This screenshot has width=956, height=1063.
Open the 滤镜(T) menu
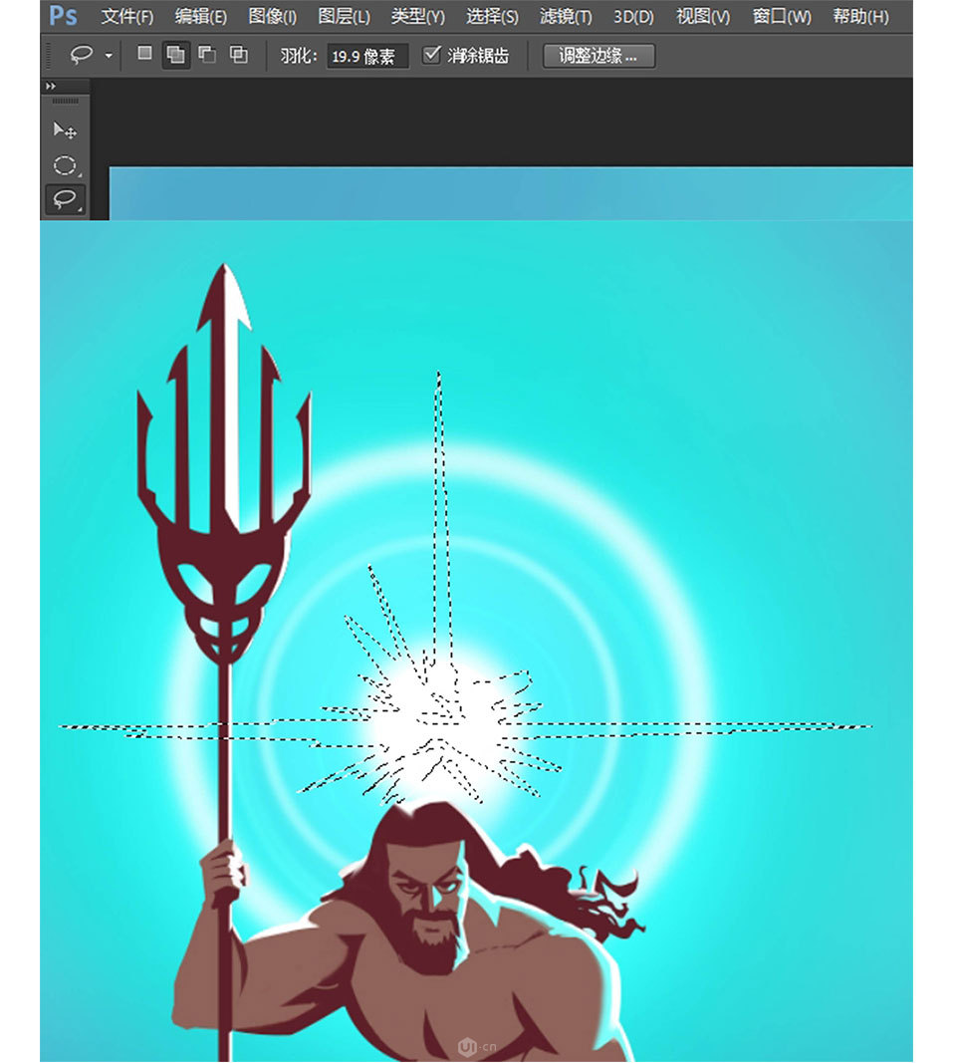coord(566,16)
